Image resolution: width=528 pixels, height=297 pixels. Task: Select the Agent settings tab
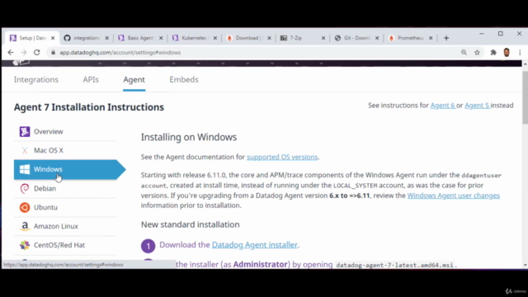134,80
